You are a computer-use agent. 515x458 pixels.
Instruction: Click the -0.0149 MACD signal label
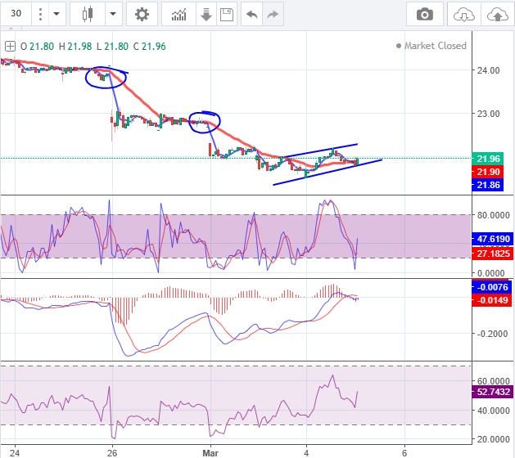(x=492, y=300)
